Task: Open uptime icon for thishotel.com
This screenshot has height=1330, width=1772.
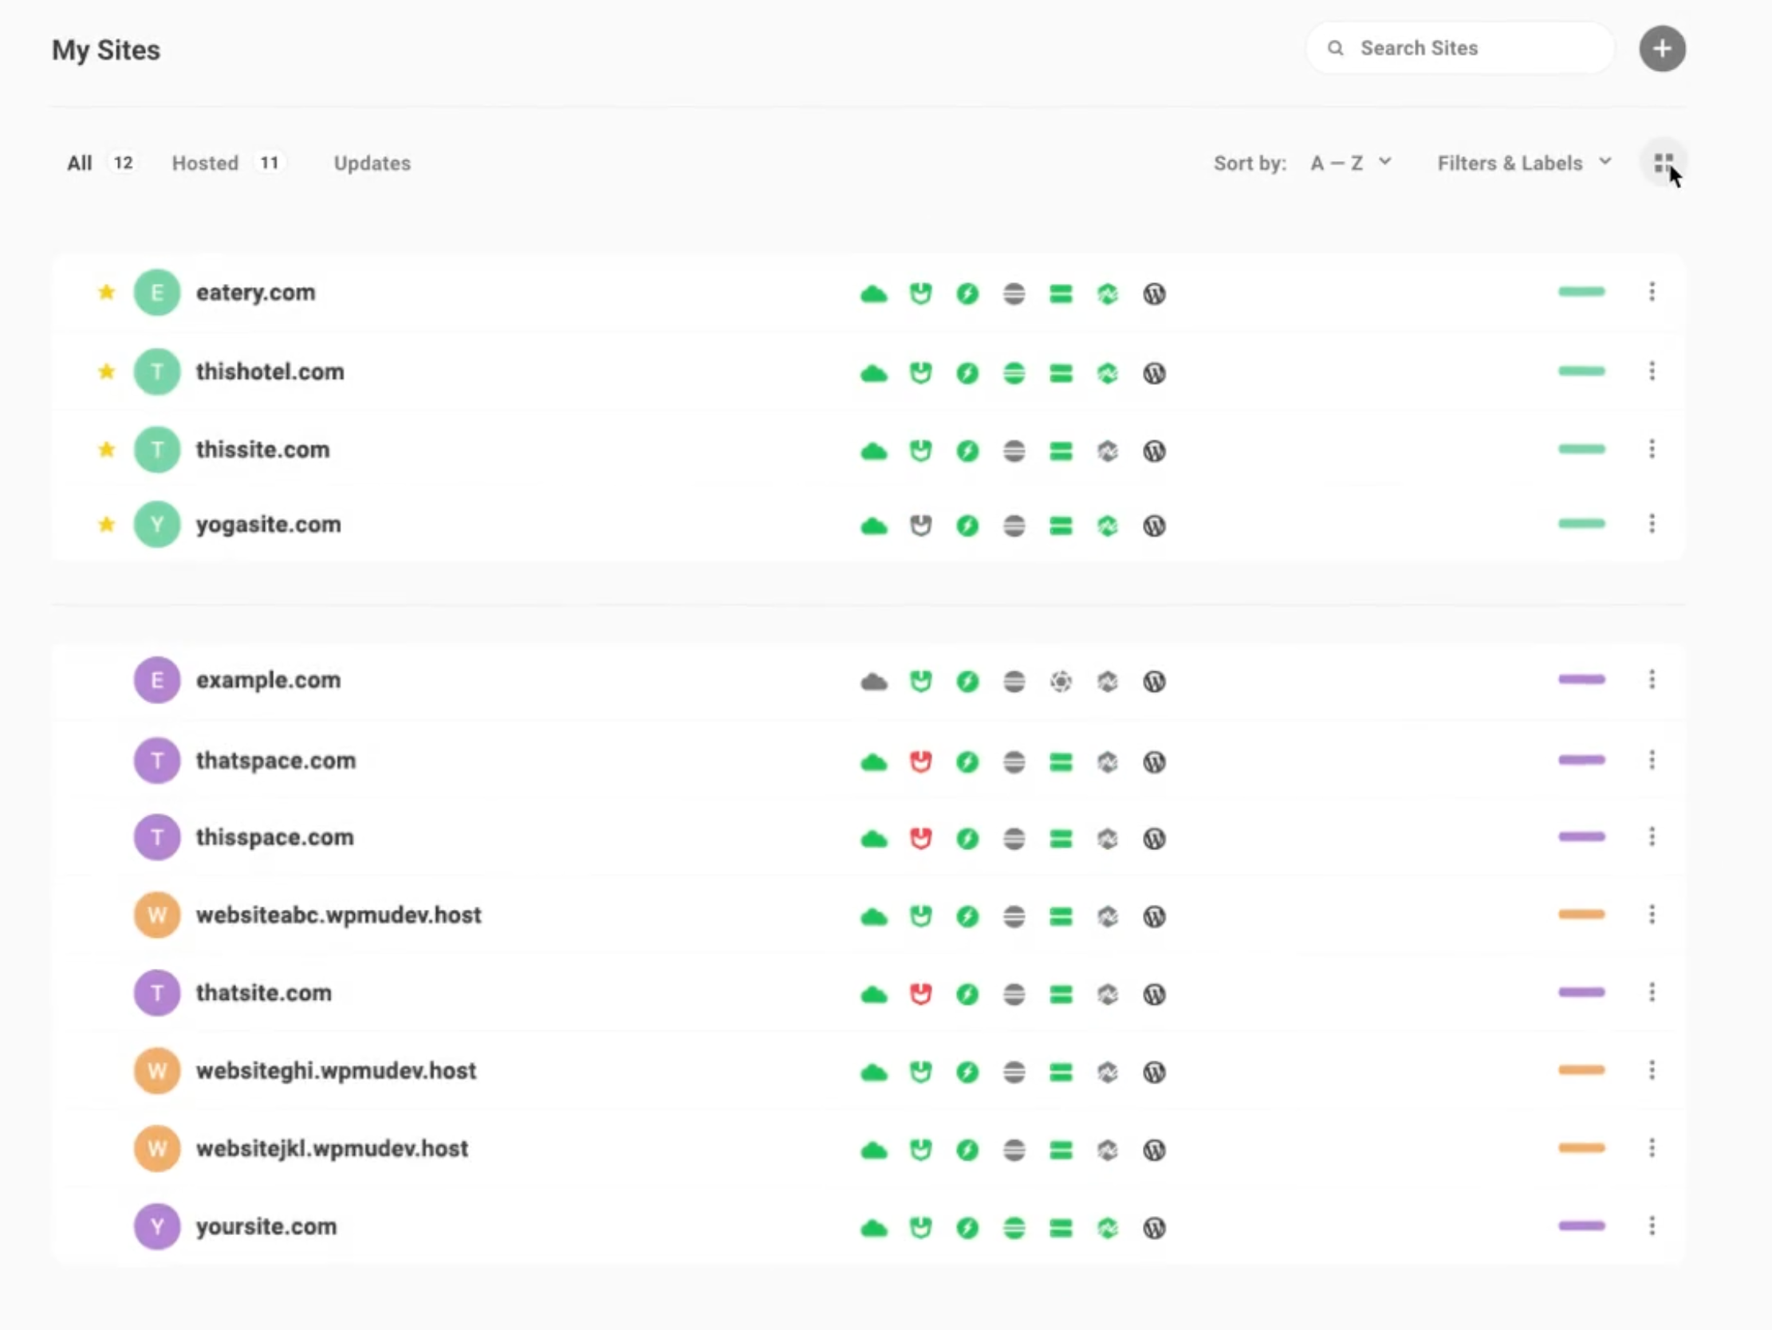Action: 1108,373
